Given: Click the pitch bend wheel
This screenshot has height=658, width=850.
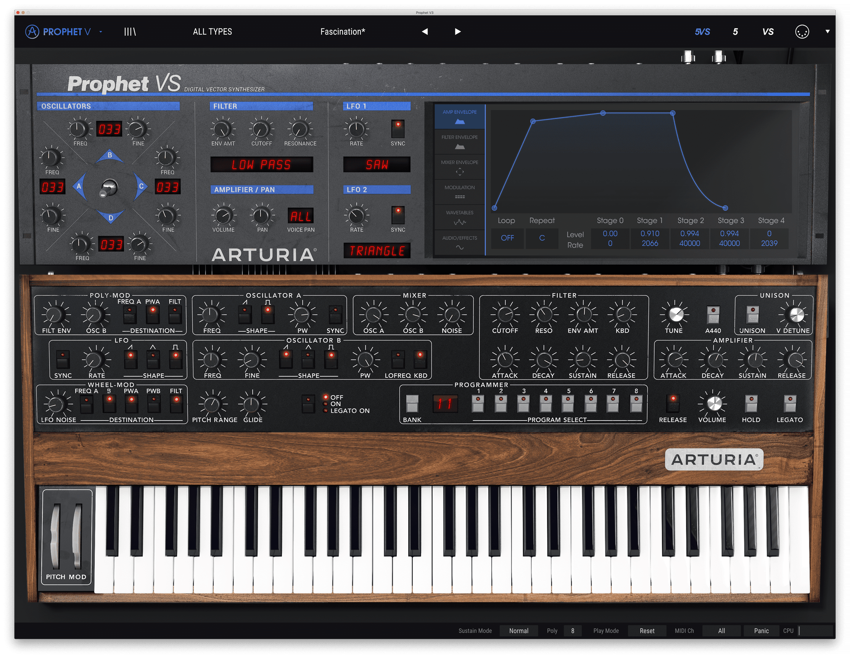Looking at the screenshot, I should (55, 535).
